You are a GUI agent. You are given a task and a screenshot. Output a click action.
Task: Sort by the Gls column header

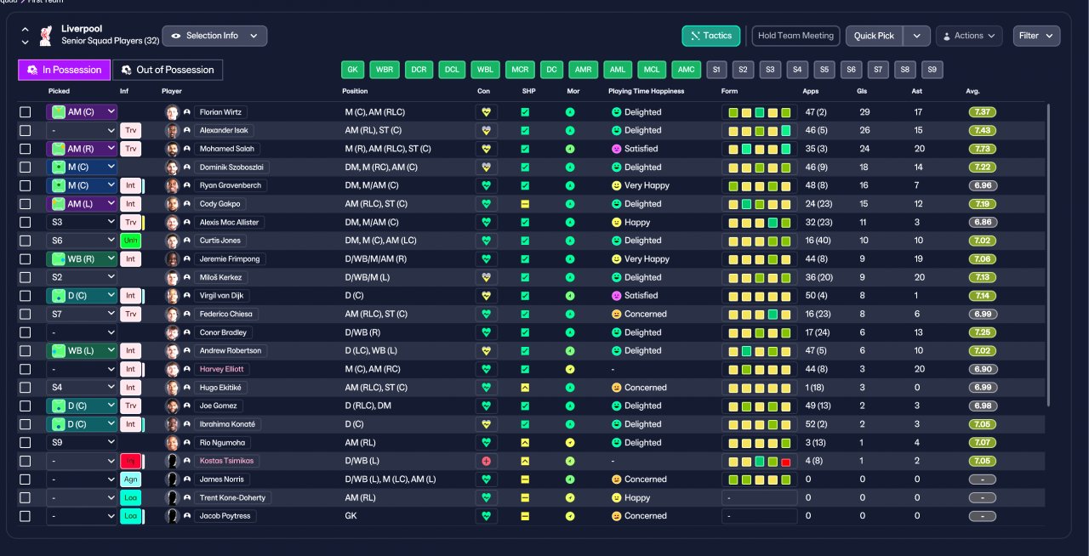pyautogui.click(x=862, y=90)
